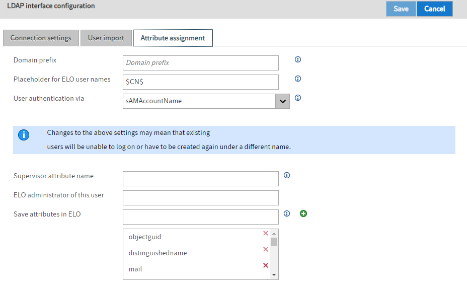Focus the Save attributes in ELO field

tap(201, 217)
